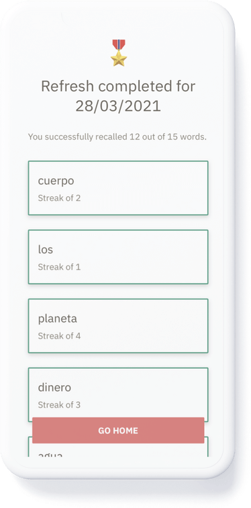Click the 'Streak of 4' label
The width and height of the screenshot is (251, 508).
coord(59,336)
